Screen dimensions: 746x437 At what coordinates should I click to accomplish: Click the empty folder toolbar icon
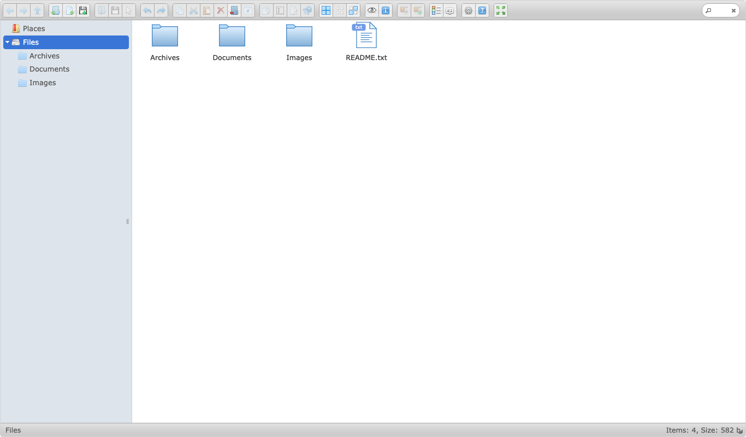[234, 10]
